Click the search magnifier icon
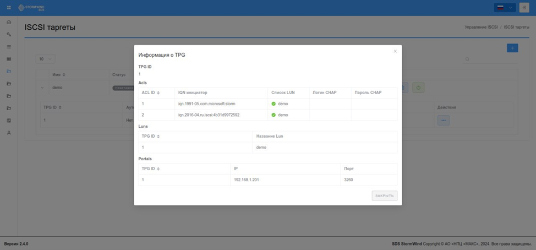The height and width of the screenshot is (250, 536). (x=467, y=59)
